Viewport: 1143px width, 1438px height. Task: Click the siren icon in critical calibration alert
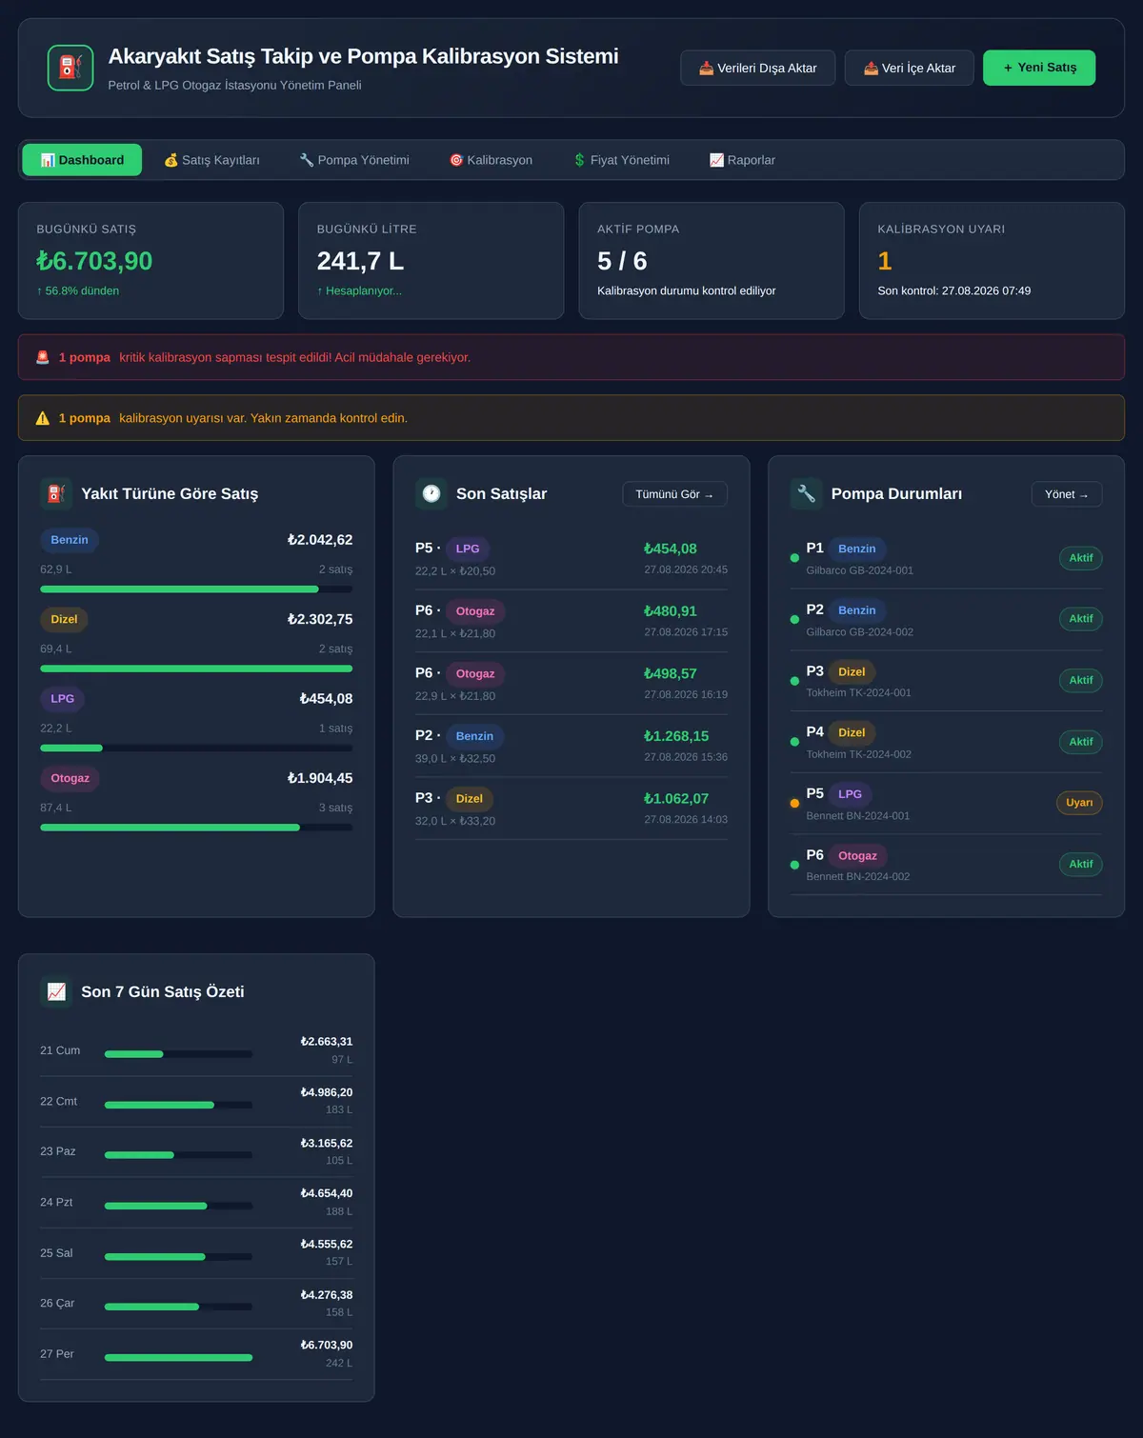click(x=43, y=357)
